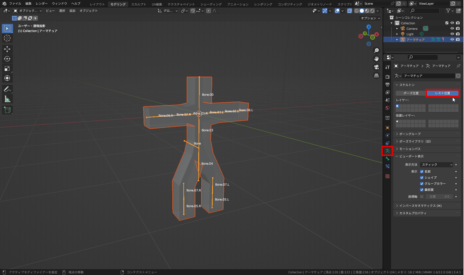Select the Measure ruler tool
The width and height of the screenshot is (464, 275).
7,99
